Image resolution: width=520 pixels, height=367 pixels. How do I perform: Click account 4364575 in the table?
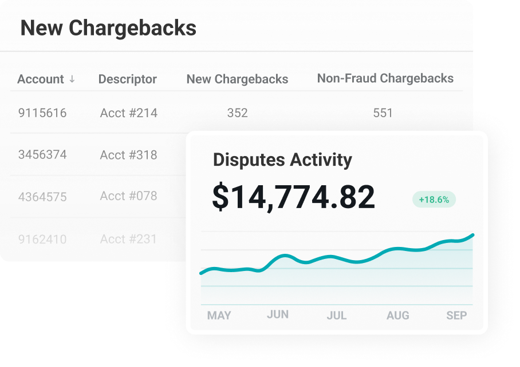tap(42, 197)
